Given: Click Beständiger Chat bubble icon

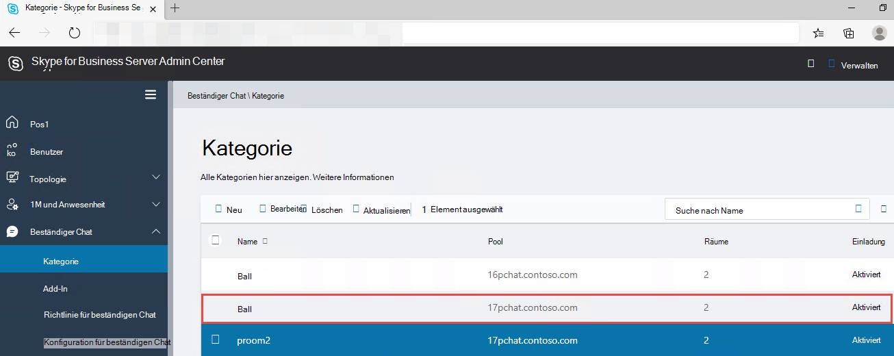Looking at the screenshot, I should [x=12, y=231].
